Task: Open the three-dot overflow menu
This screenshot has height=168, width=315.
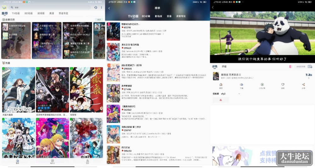Action: coord(101,8)
